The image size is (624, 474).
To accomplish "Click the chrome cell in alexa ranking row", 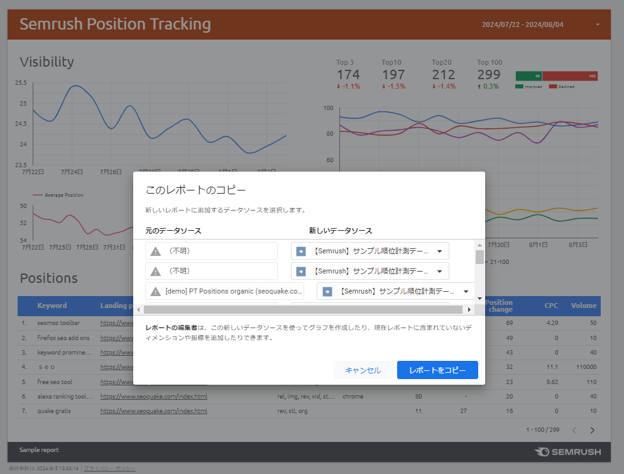I will (x=353, y=397).
